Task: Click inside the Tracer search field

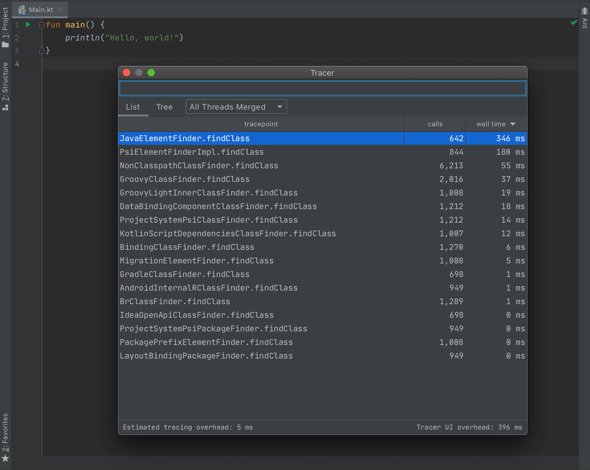Action: (322, 88)
